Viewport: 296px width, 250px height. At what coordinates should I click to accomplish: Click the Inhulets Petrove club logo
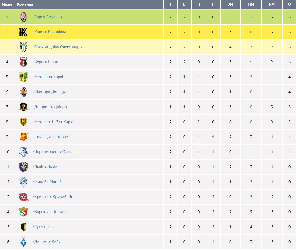(24, 137)
